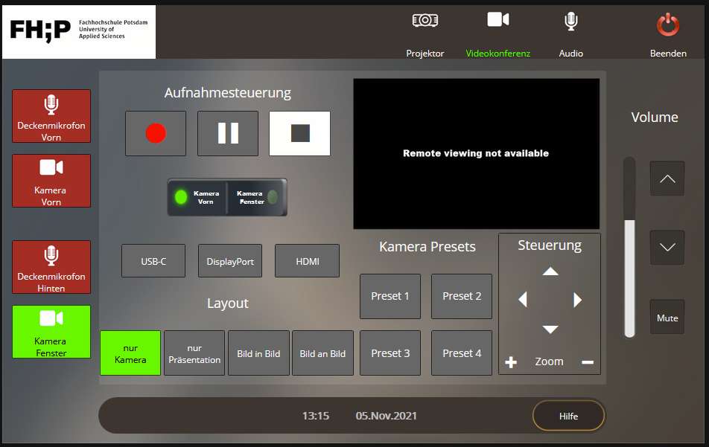Switch to Kamera Vorn in camera selector

coord(197,197)
